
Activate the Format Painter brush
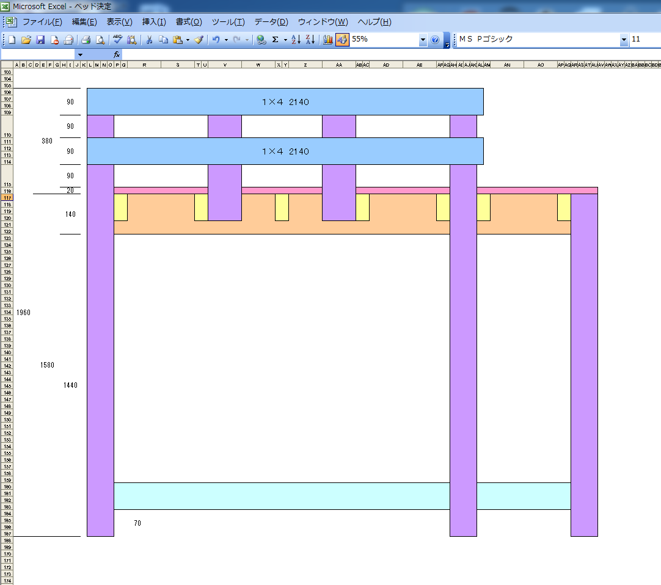199,40
